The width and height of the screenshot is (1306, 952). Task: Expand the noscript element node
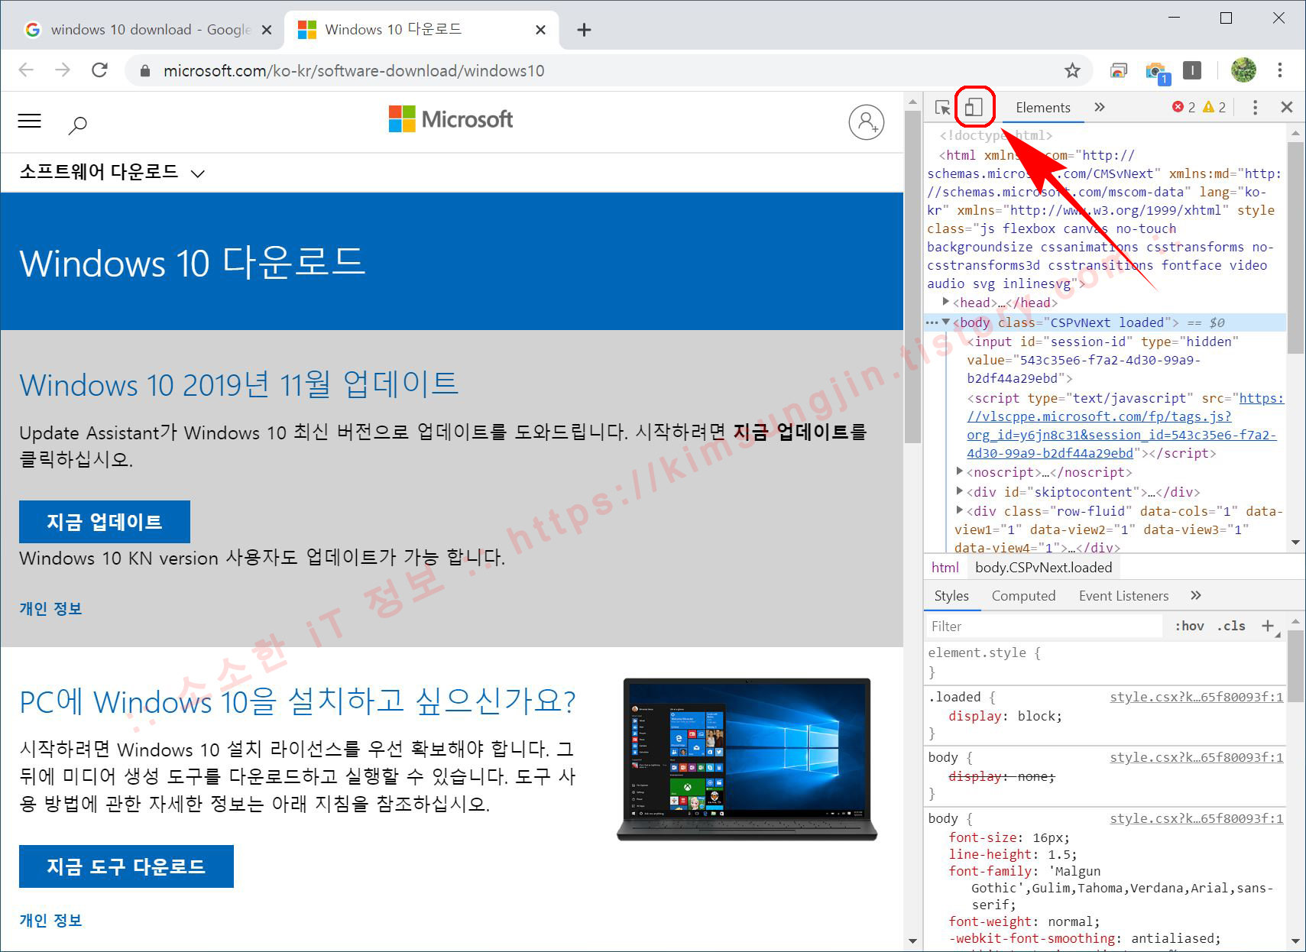point(960,472)
